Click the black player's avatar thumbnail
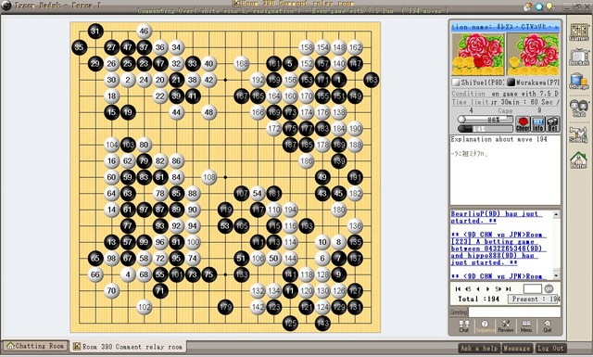Image resolution: width=593 pixels, height=357 pixels. coord(534,54)
